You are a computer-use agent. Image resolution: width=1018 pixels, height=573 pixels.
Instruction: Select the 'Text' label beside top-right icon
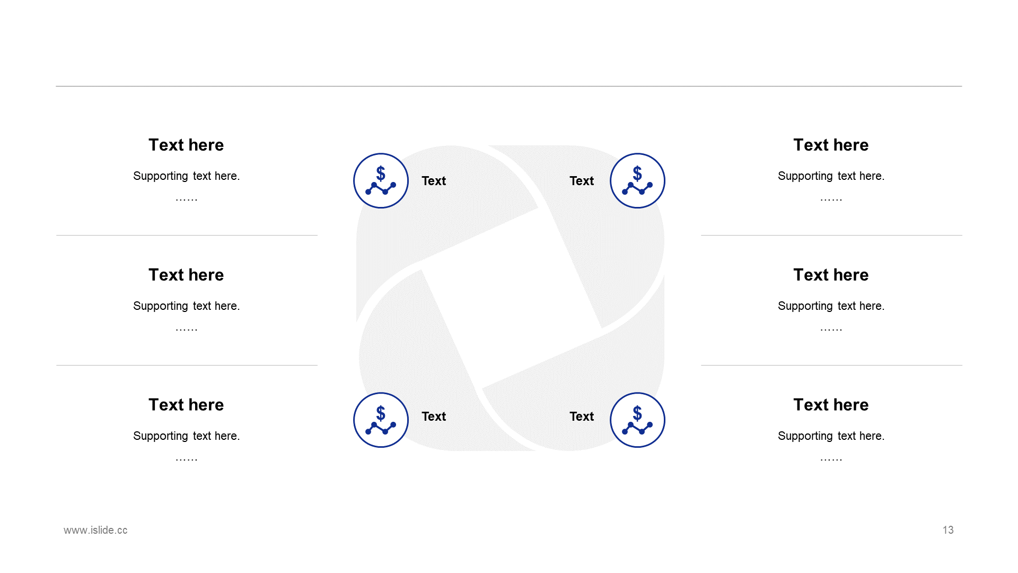pyautogui.click(x=582, y=181)
